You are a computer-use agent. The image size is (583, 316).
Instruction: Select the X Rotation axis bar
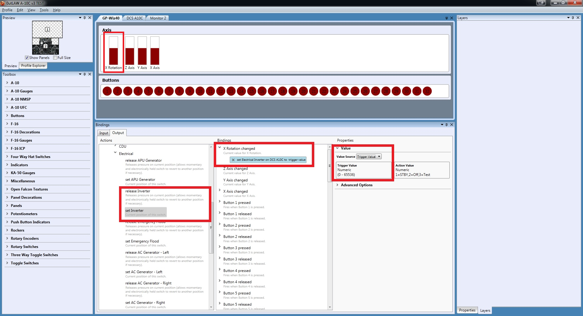click(114, 50)
